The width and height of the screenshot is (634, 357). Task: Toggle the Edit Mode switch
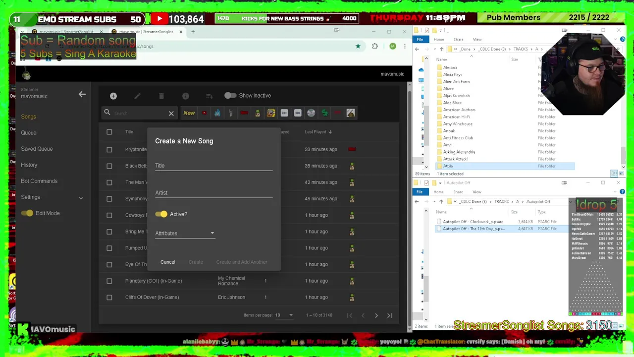point(27,213)
